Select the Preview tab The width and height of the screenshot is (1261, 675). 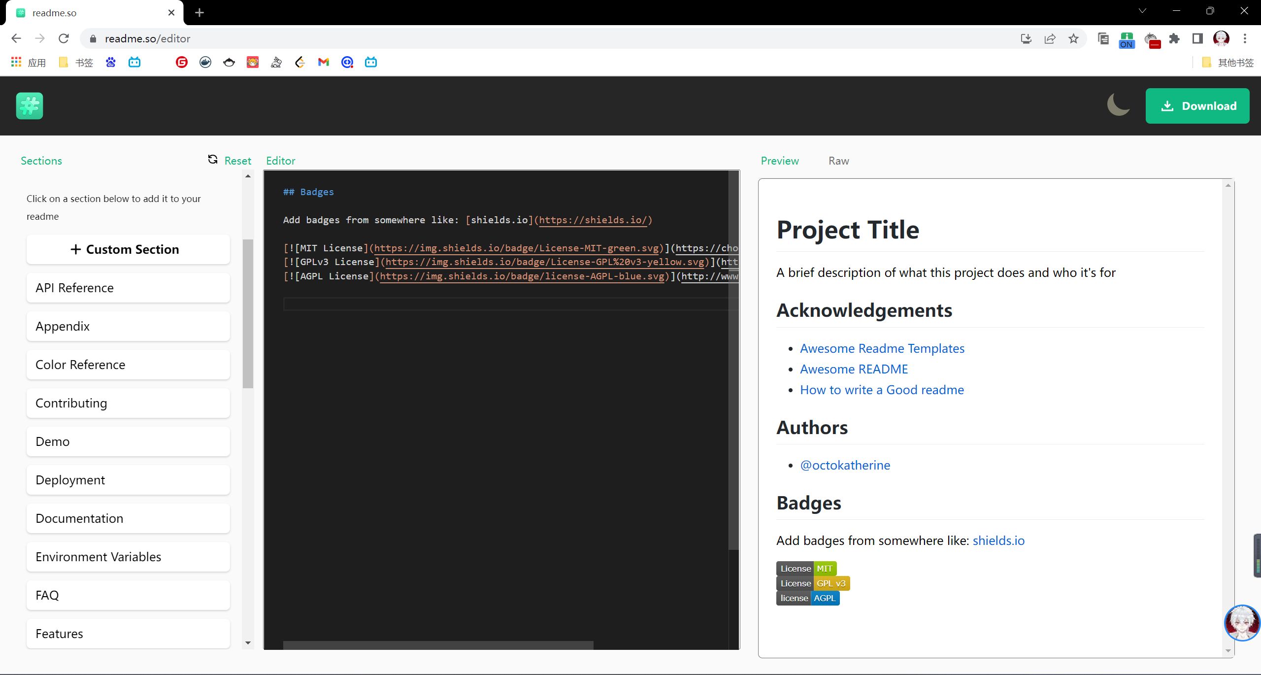coord(779,161)
